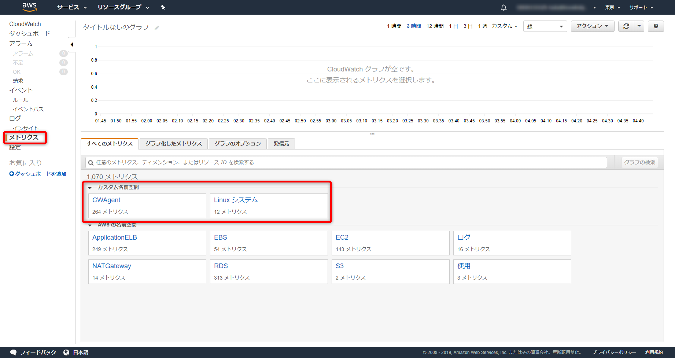Open ダッシュボード in the sidebar

point(29,34)
